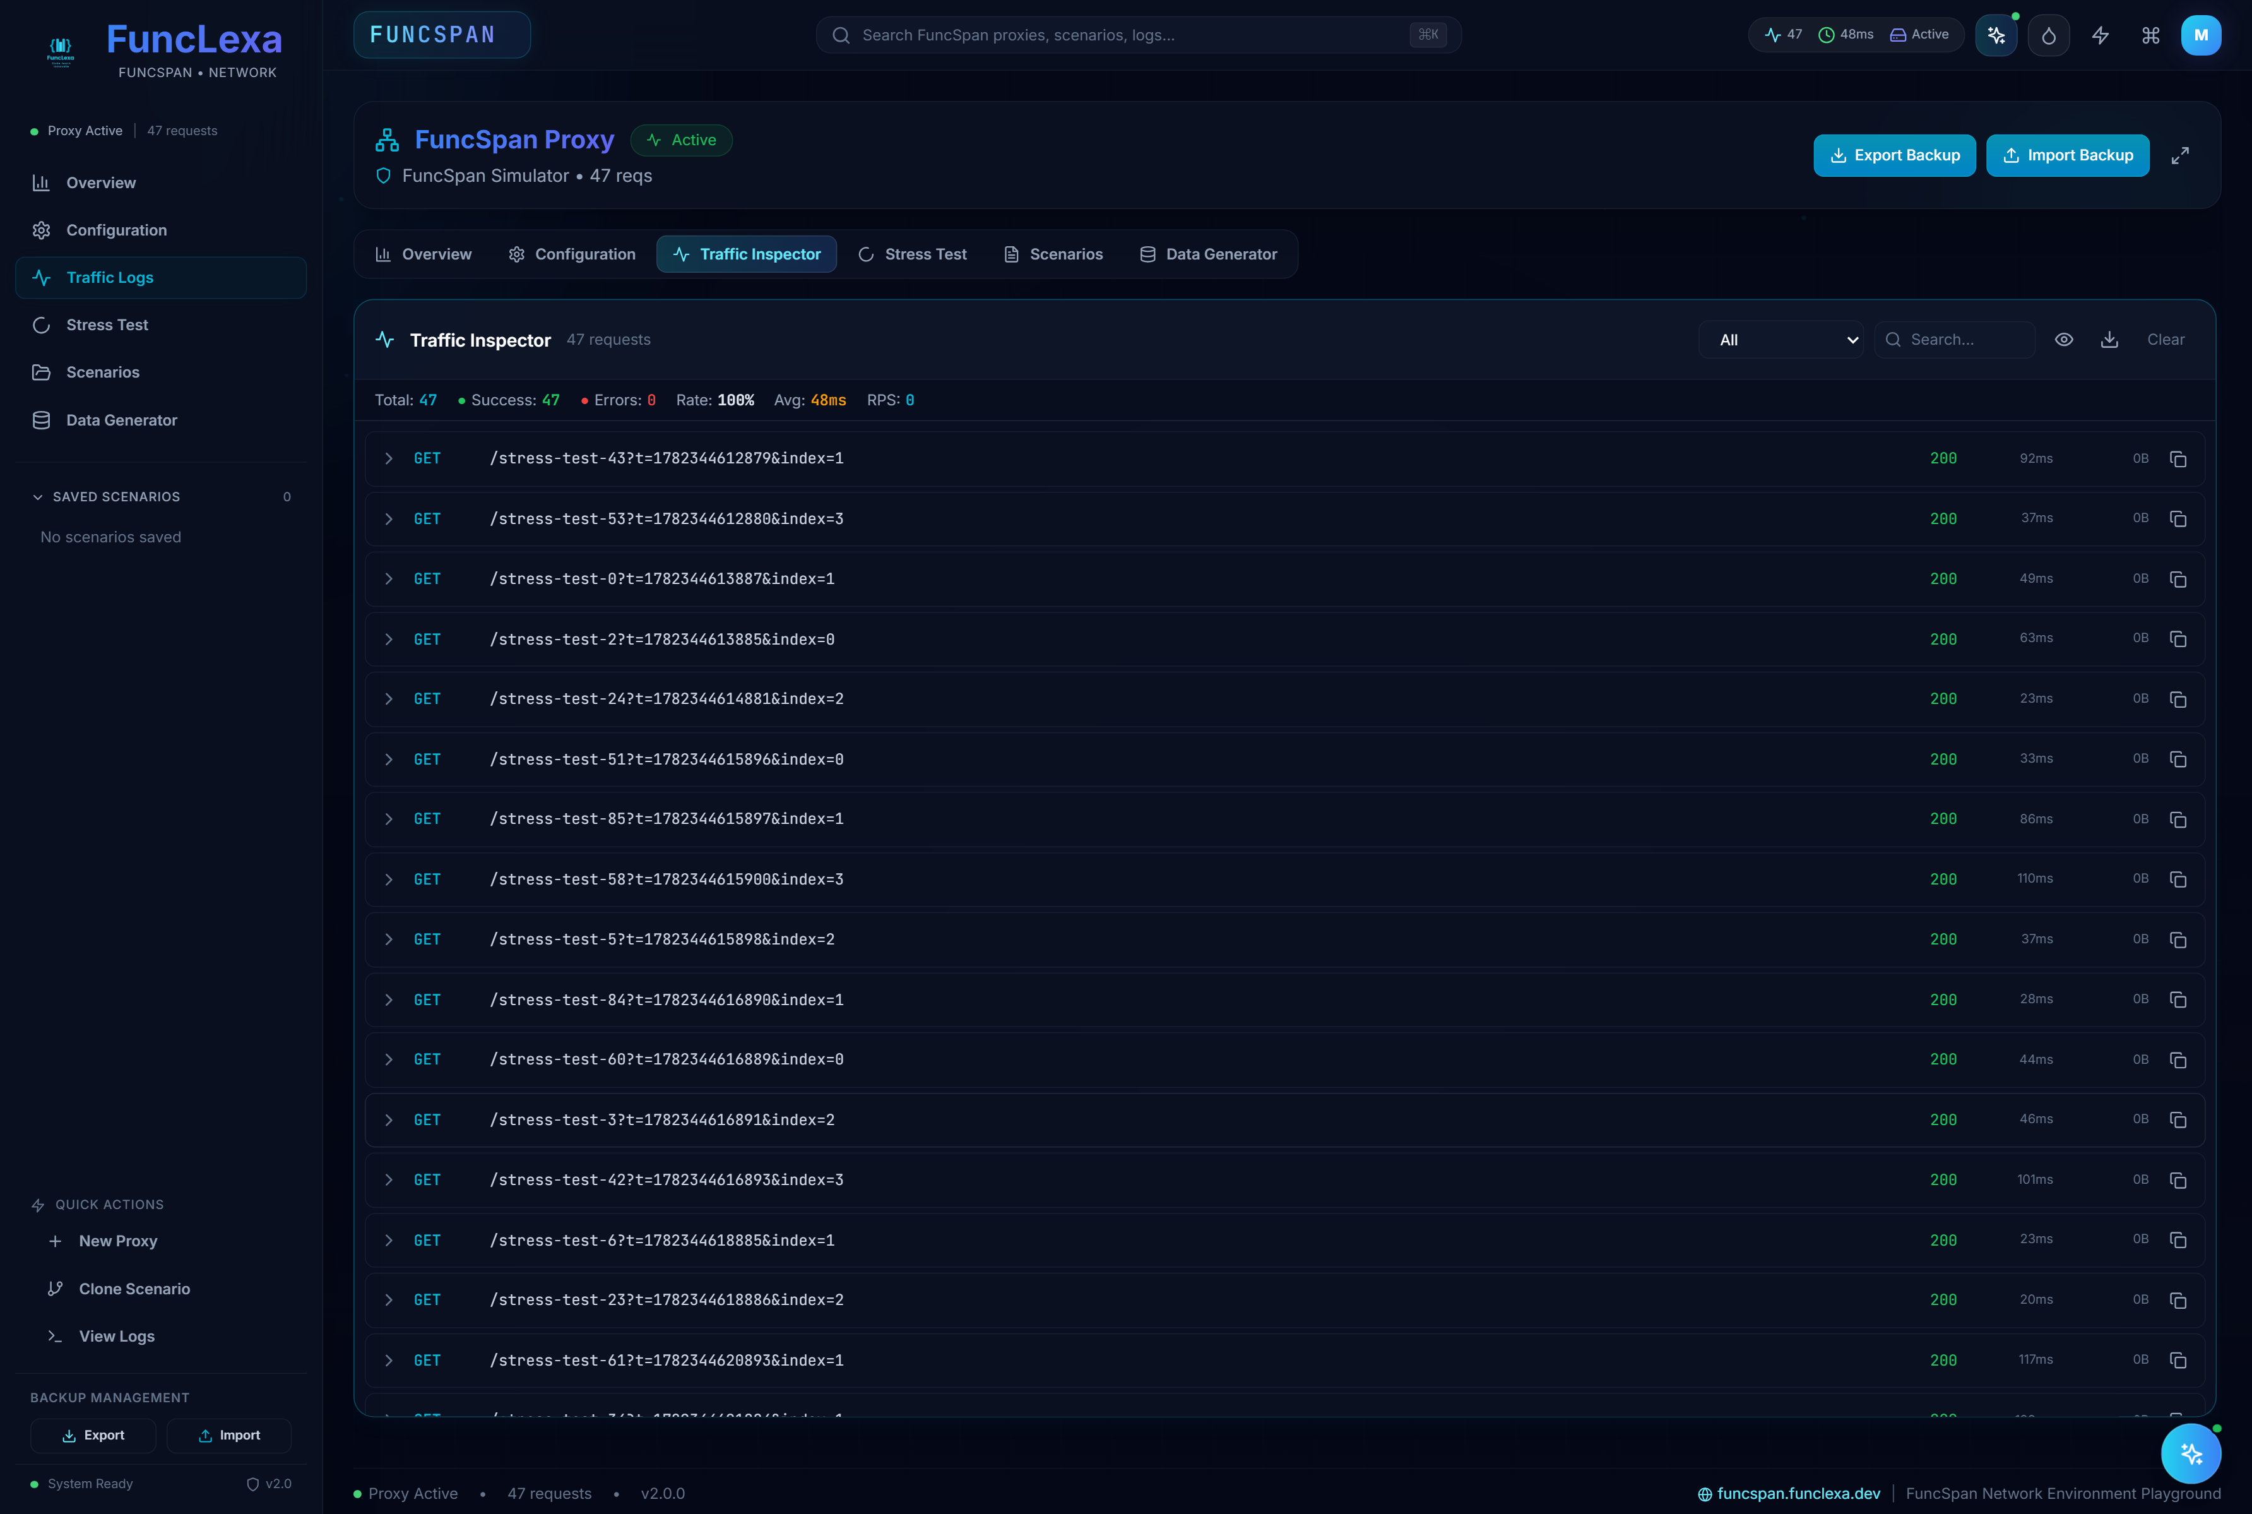Copy the stress-test-24 request row
Screen dimensions: 2252x1514
click(2178, 699)
